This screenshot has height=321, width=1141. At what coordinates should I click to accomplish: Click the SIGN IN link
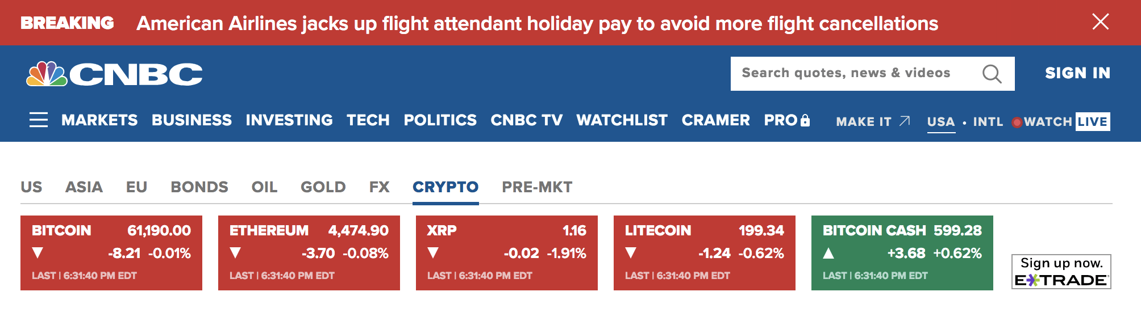click(x=1077, y=73)
